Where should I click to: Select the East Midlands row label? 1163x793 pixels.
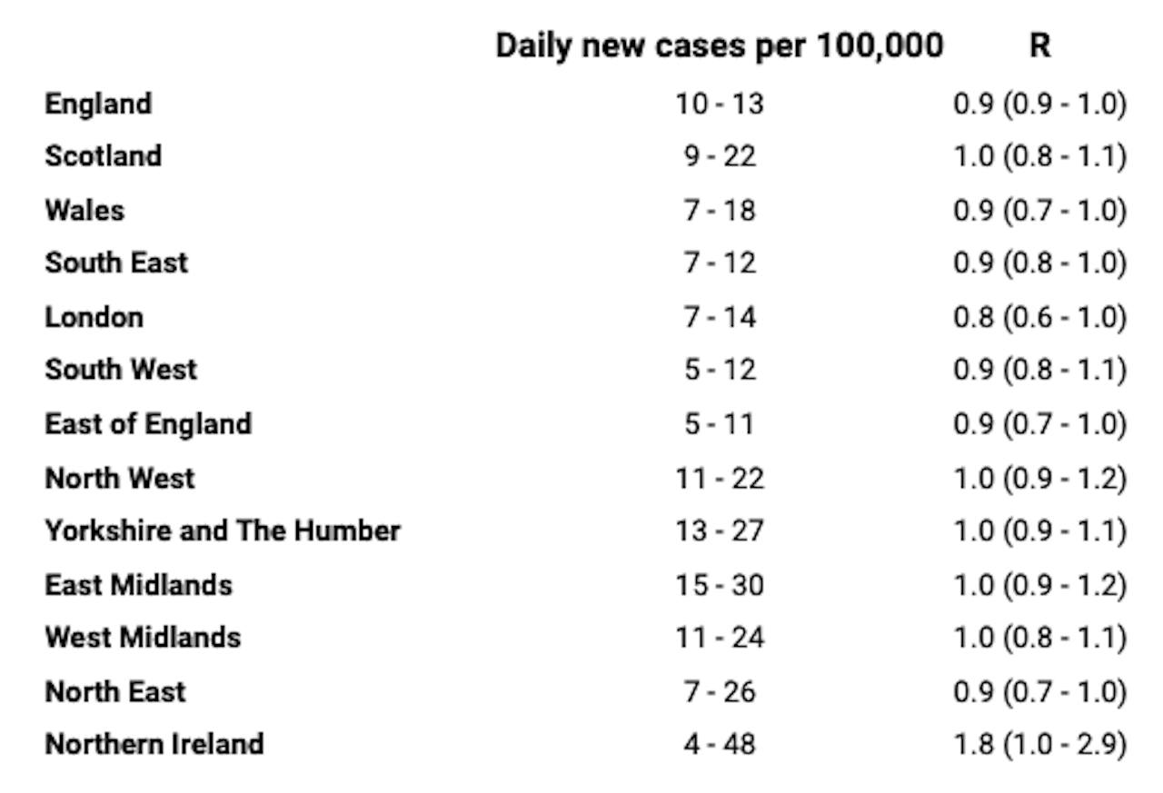click(x=138, y=584)
